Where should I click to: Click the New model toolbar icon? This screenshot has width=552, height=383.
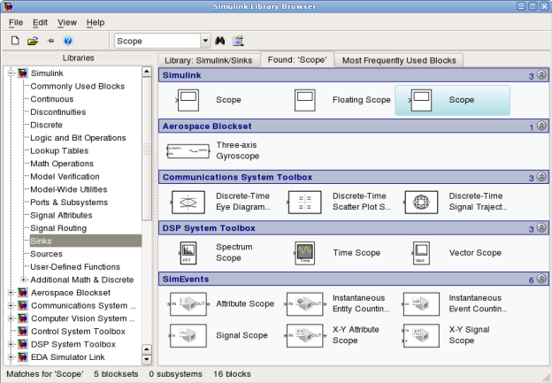(x=15, y=41)
